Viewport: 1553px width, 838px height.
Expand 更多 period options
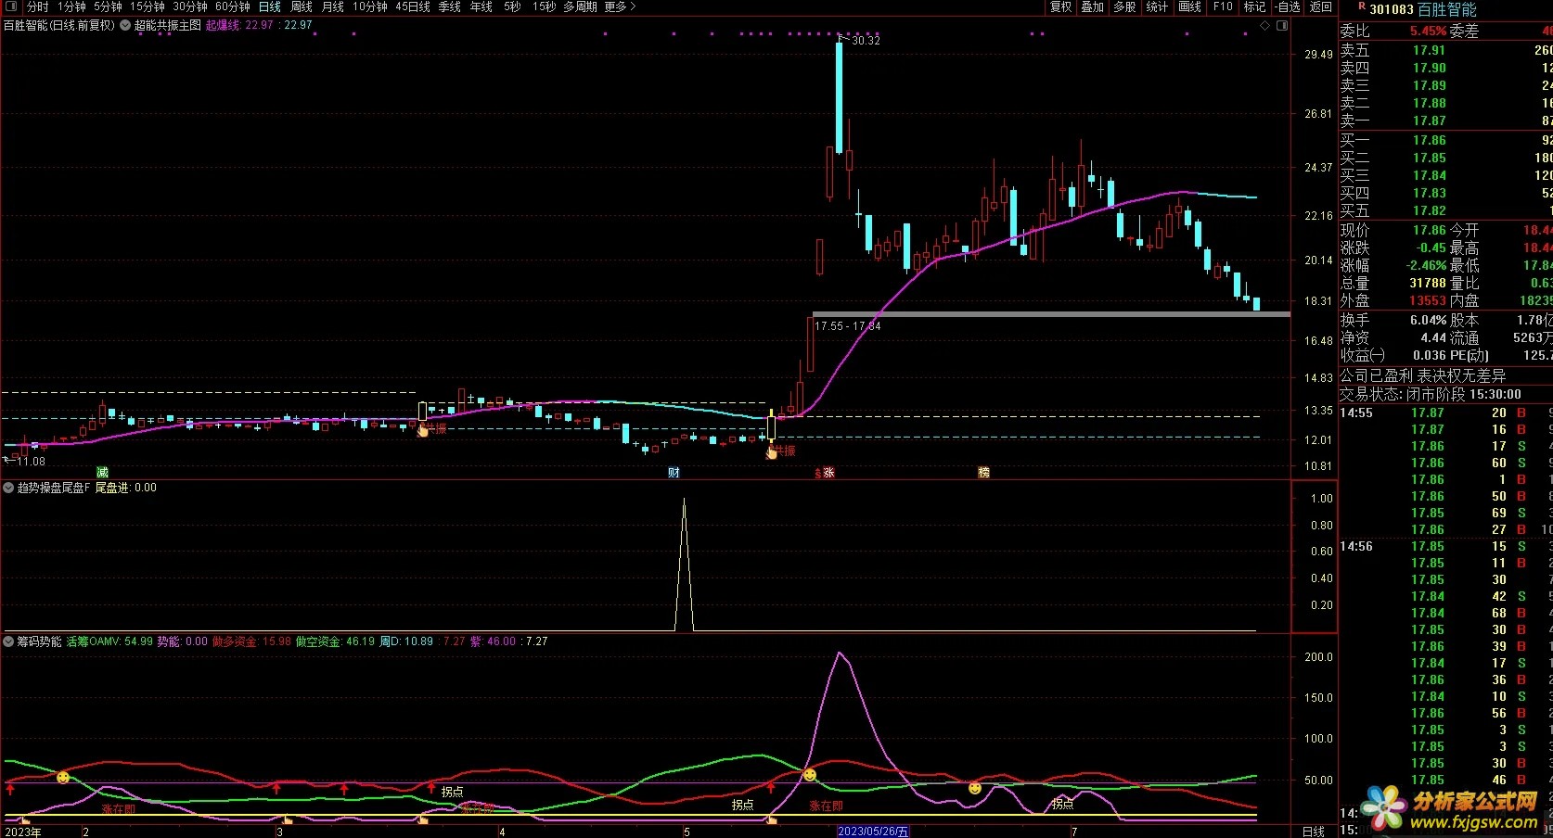pyautogui.click(x=620, y=6)
